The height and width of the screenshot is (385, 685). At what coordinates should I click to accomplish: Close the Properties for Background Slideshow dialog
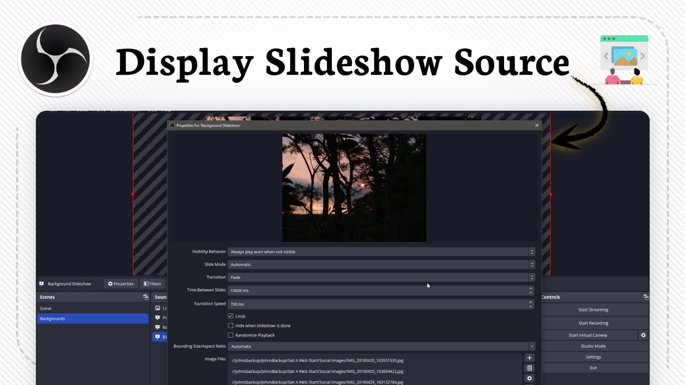537,125
